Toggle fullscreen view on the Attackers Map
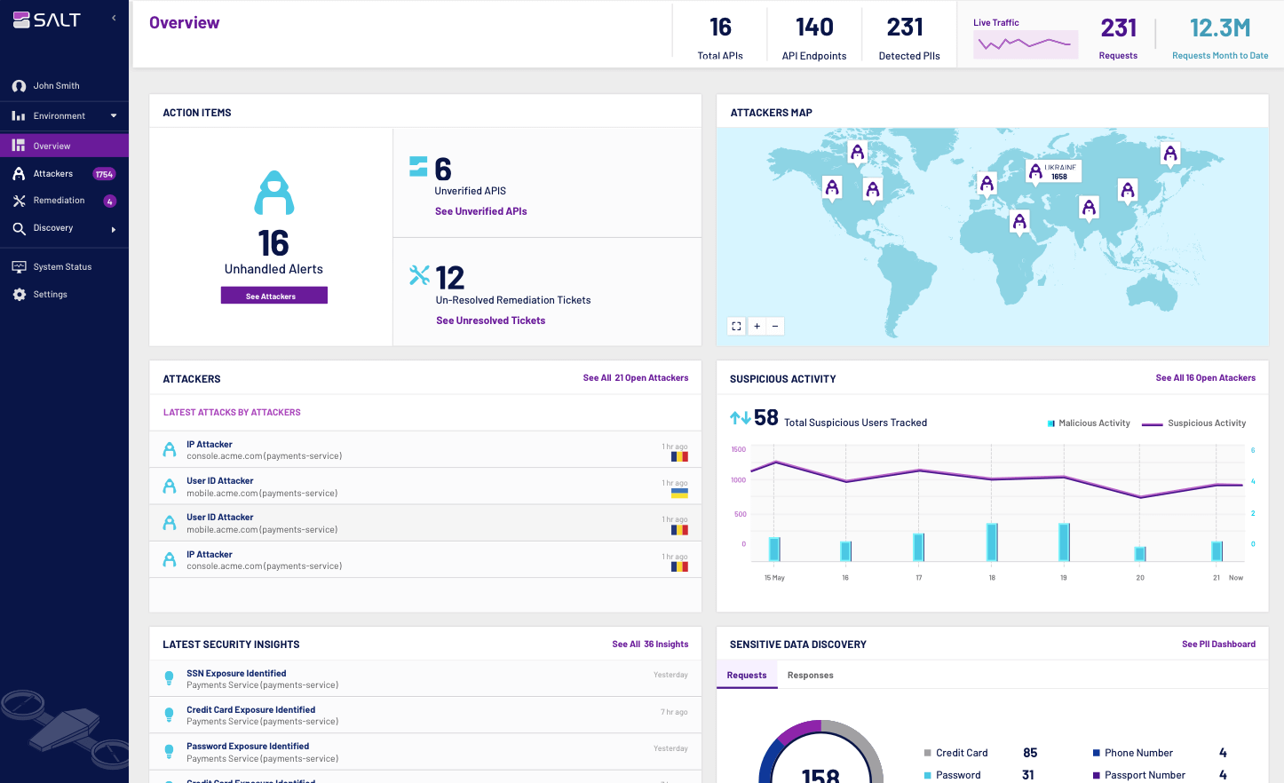This screenshot has width=1284, height=783. pyautogui.click(x=736, y=326)
